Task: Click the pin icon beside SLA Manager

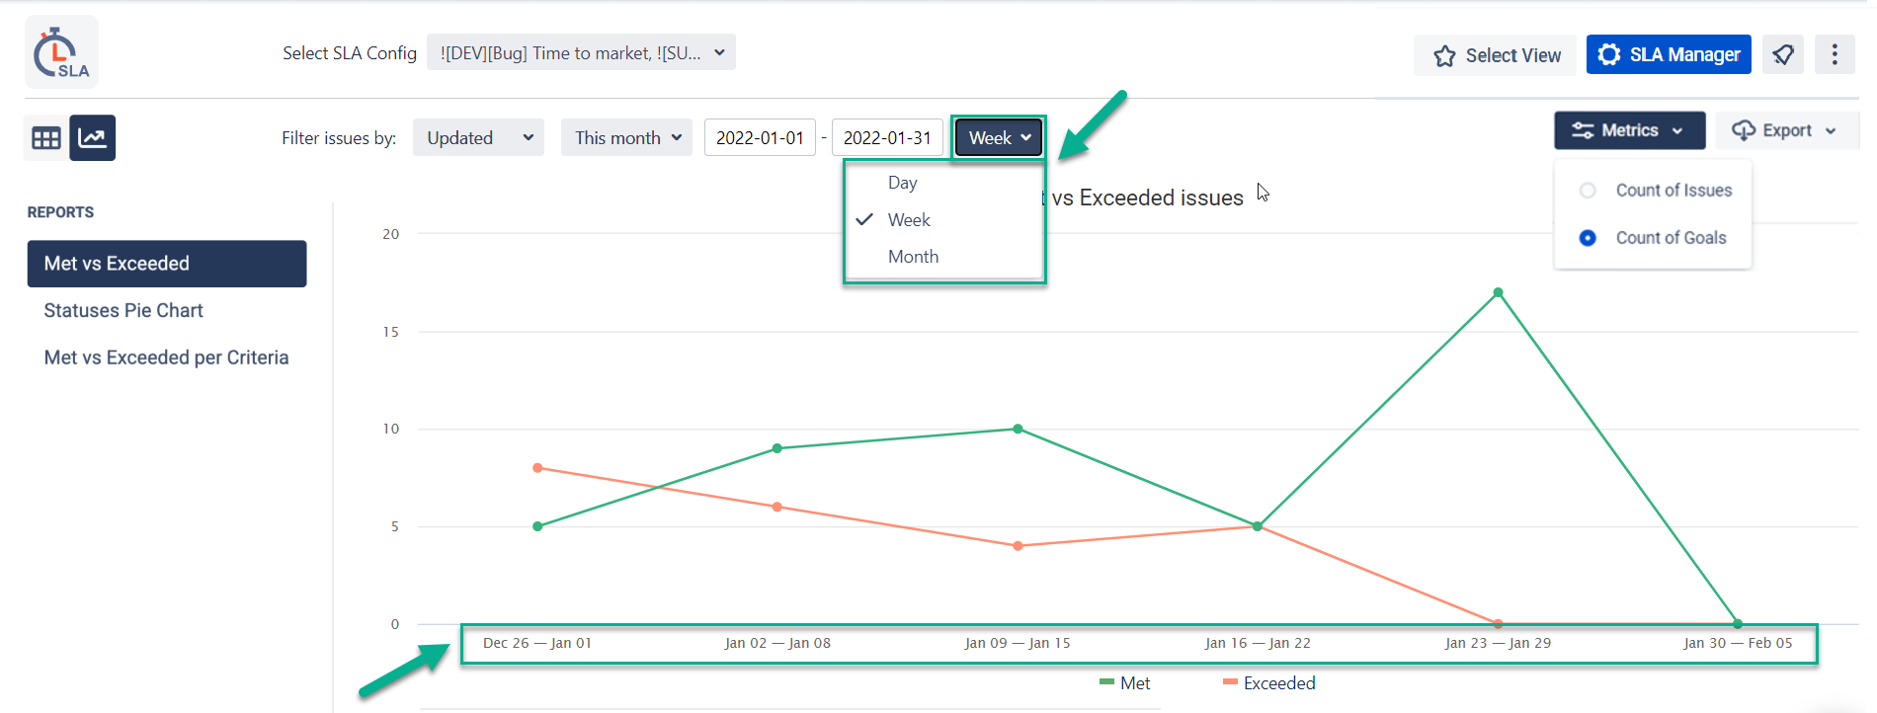Action: click(1783, 54)
